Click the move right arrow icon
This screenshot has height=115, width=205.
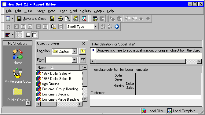[45, 27]
